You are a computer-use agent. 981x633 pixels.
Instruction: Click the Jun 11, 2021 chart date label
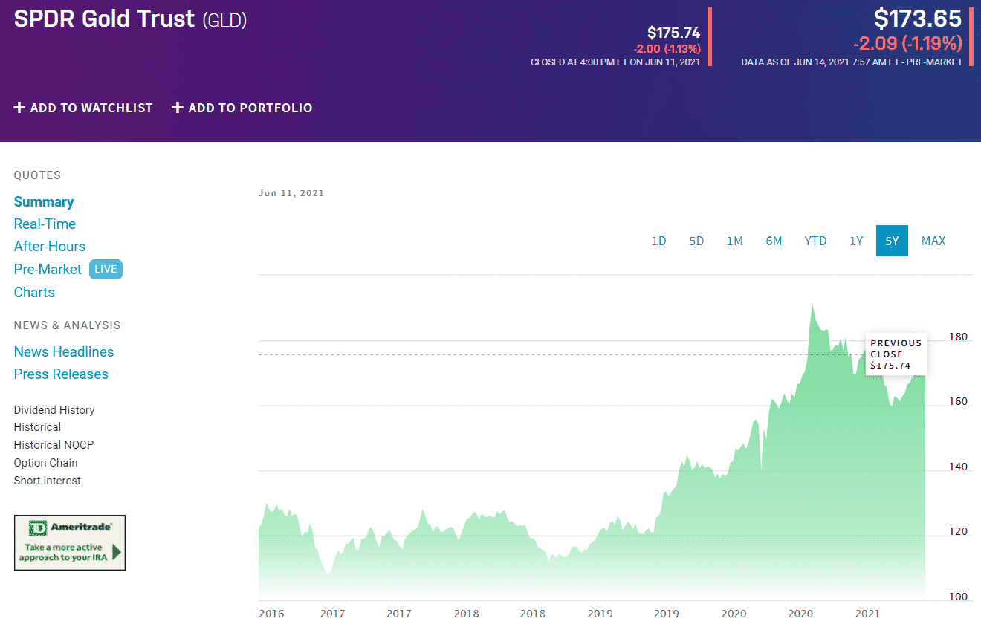coord(291,193)
